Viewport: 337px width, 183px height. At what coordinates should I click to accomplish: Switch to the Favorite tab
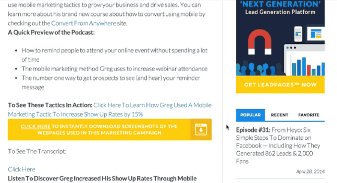point(309,115)
